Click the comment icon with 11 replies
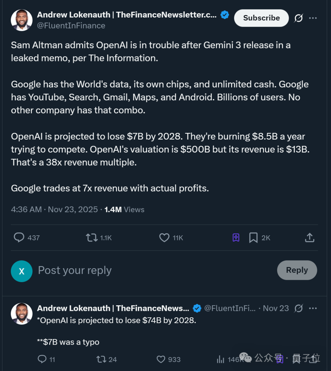The image size is (331, 371). tap(42, 359)
